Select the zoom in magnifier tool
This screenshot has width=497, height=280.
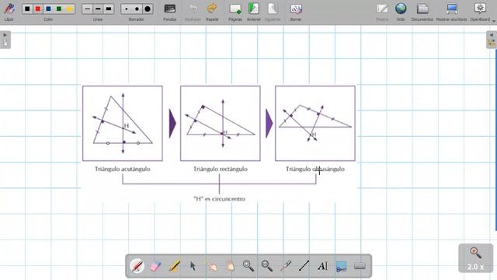tap(248, 266)
